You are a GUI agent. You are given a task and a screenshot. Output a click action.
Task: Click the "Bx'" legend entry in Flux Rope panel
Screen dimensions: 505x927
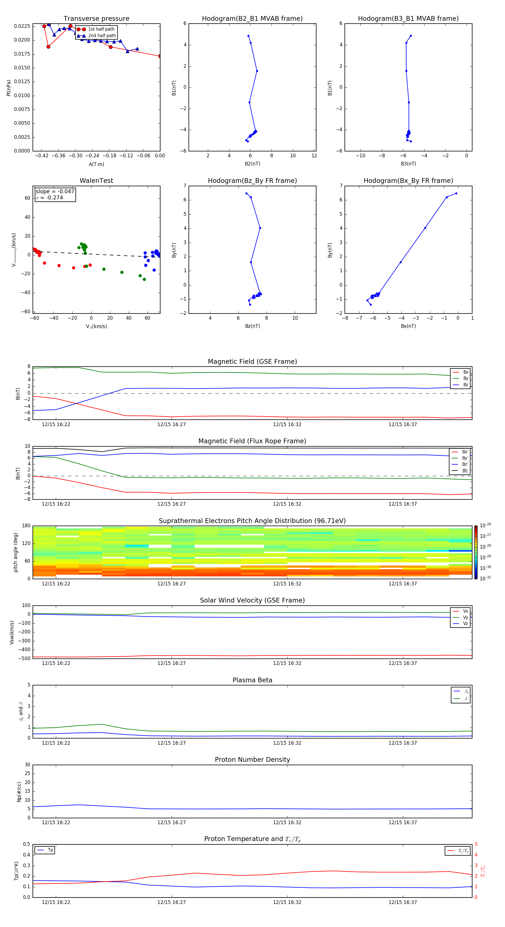pos(460,452)
